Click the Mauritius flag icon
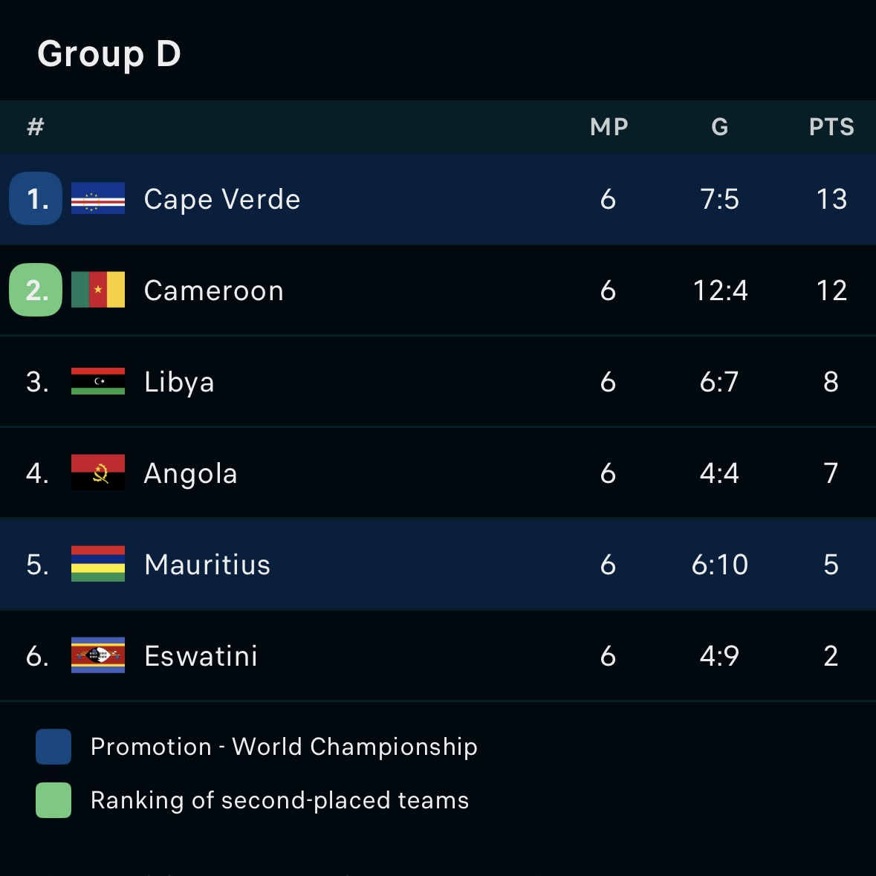This screenshot has width=876, height=876. point(98,564)
